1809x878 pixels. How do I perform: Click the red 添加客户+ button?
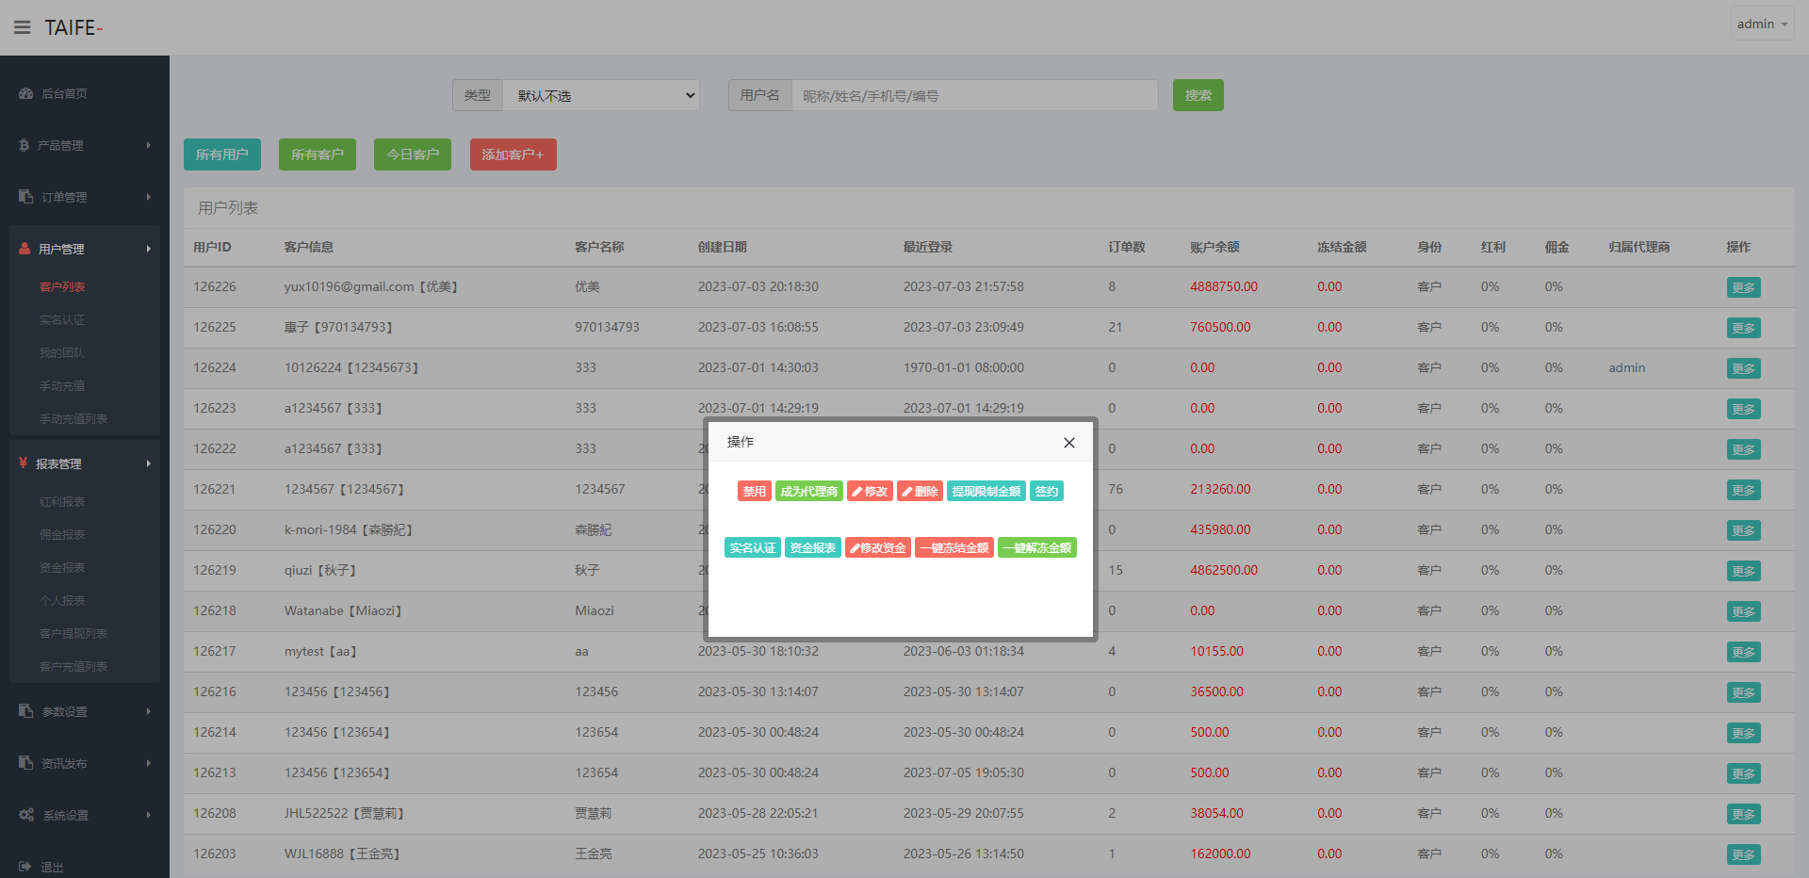click(513, 154)
